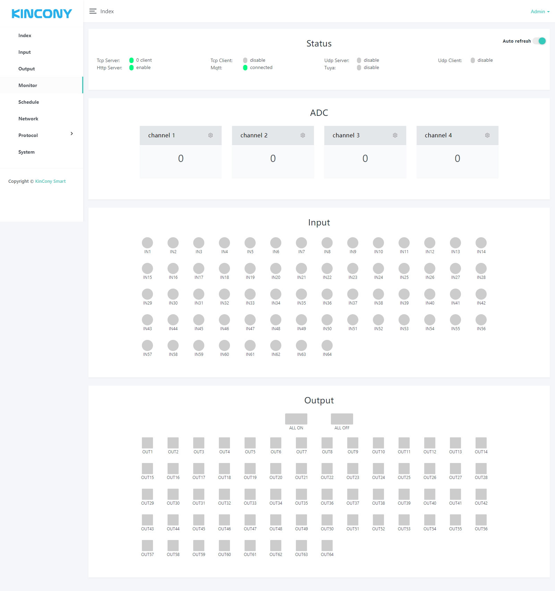
Task: Open the KinCony Smart link
Action: (50, 181)
